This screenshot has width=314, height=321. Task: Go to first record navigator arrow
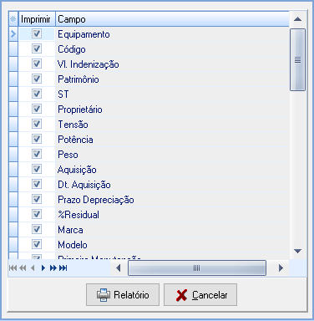point(13,268)
